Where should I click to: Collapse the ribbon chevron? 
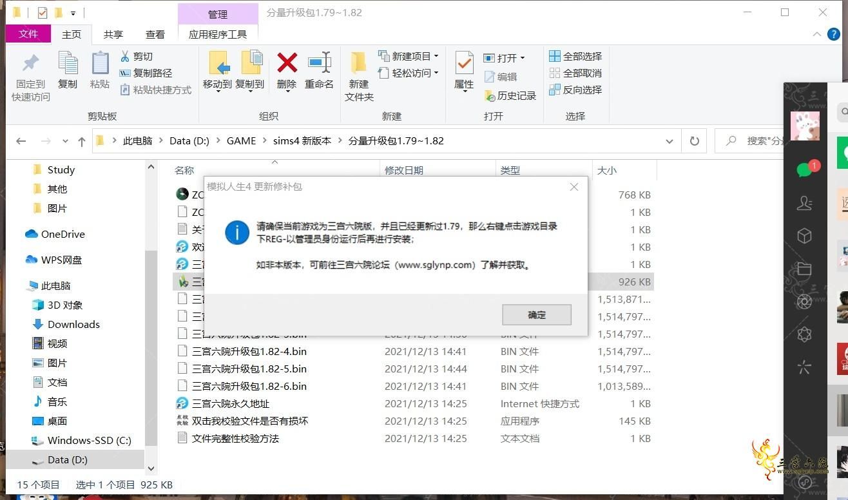[x=816, y=34]
